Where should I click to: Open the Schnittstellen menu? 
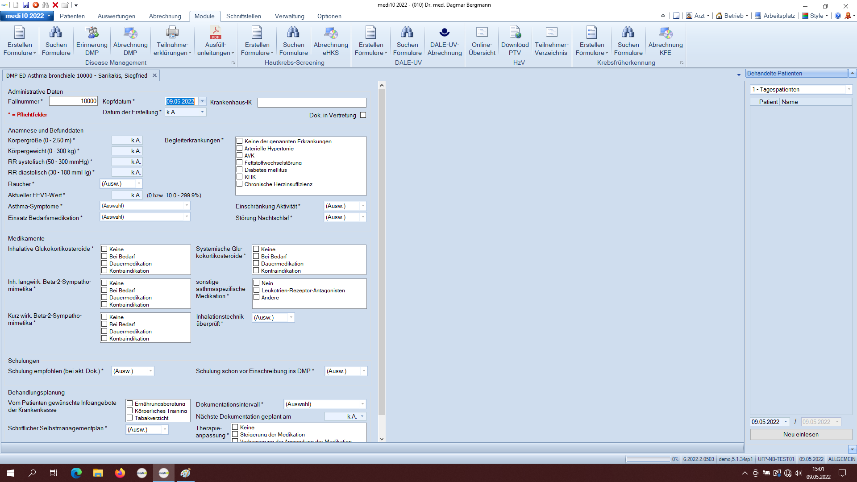243,16
